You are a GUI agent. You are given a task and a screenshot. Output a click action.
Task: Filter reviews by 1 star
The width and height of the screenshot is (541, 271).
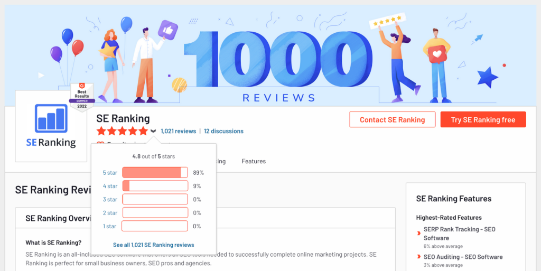[110, 227]
